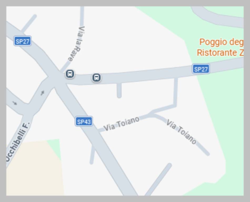250x202 pixels.
Task: Open the Poggio deg place label
Action: tap(221, 42)
